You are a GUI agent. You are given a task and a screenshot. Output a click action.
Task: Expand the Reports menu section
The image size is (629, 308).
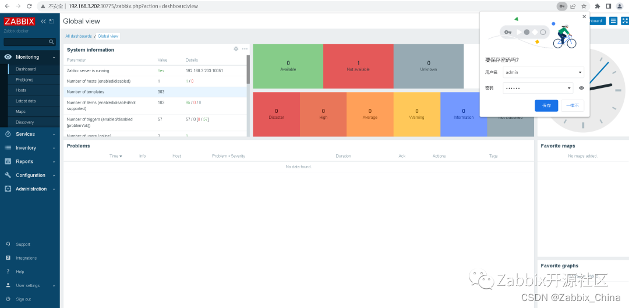tap(54, 162)
